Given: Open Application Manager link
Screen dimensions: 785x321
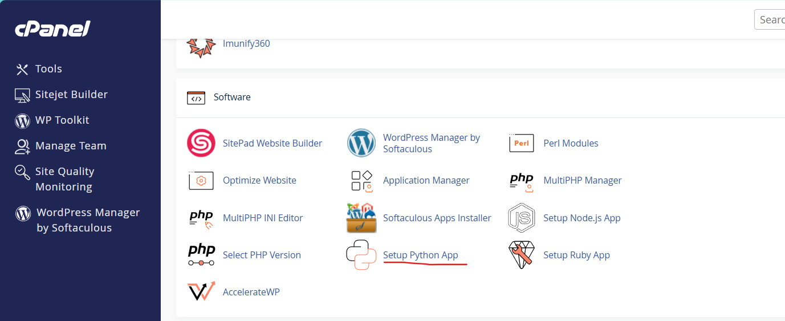Looking at the screenshot, I should coord(426,180).
